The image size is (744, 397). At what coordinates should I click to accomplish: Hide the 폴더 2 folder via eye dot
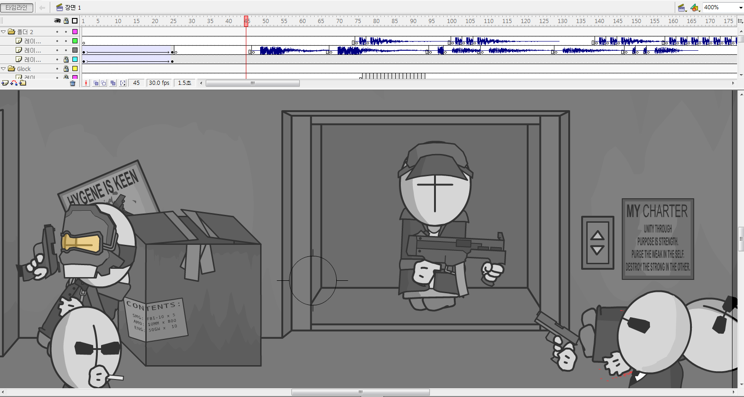(x=57, y=32)
